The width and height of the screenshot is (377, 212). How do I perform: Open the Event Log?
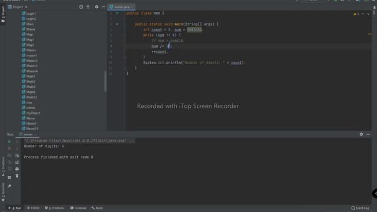pos(360,208)
